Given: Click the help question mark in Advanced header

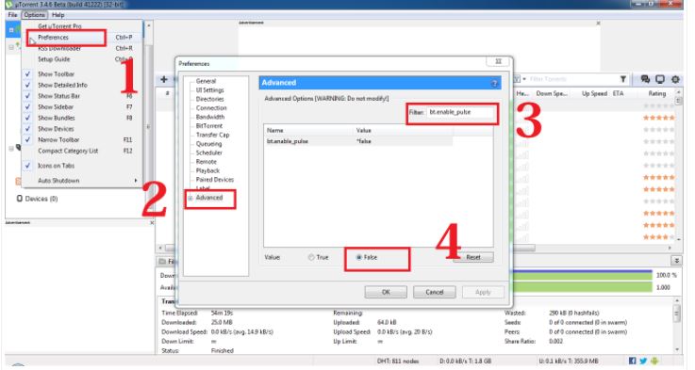Looking at the screenshot, I should pyautogui.click(x=494, y=83).
